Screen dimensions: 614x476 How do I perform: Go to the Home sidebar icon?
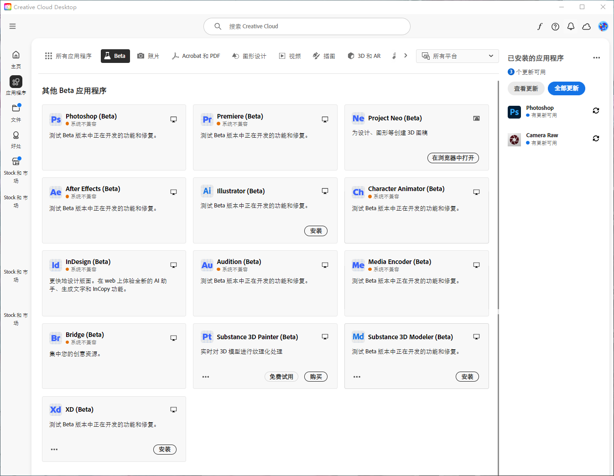[16, 55]
